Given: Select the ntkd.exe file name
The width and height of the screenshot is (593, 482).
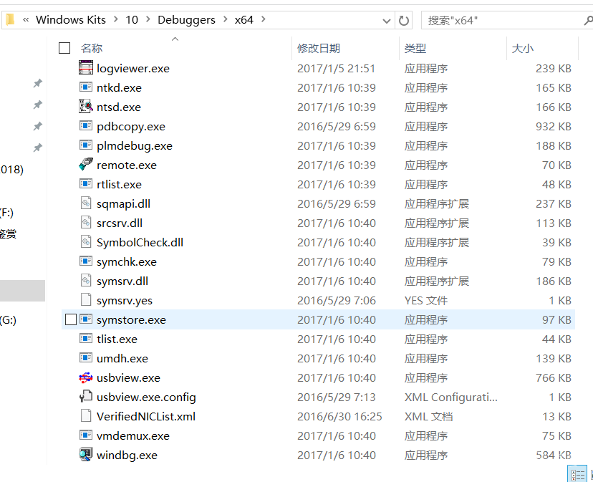Looking at the screenshot, I should 119,87.
